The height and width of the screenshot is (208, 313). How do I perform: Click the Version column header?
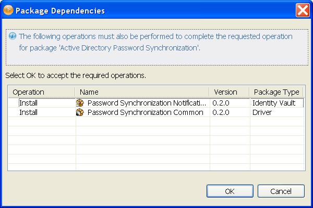(225, 92)
